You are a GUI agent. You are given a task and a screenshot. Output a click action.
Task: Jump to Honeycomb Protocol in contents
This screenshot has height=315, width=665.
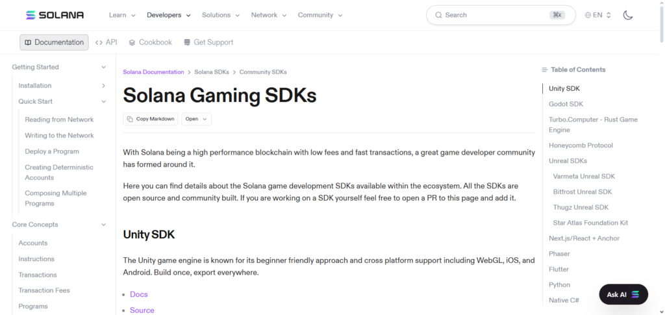pos(581,145)
